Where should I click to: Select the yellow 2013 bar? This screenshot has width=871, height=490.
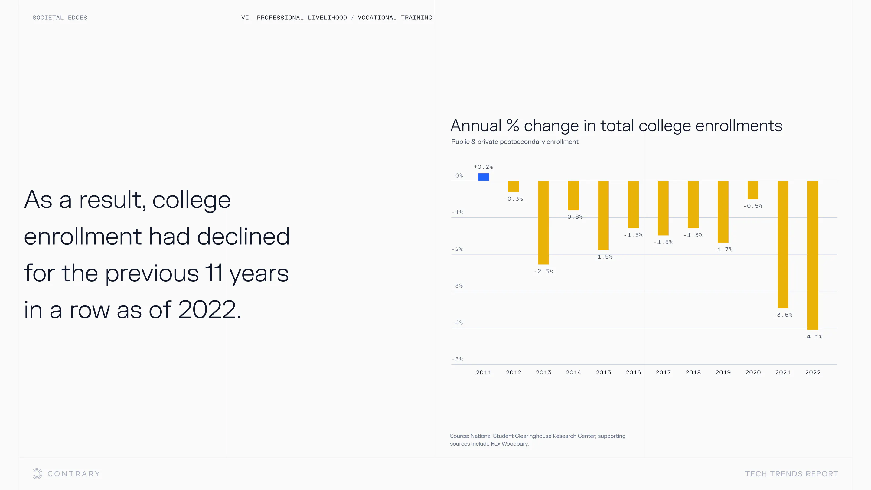click(x=543, y=223)
